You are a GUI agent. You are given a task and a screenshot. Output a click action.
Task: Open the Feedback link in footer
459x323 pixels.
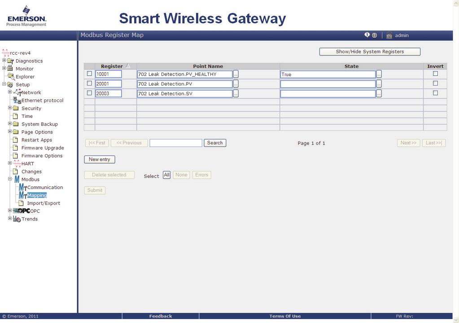[x=161, y=316]
